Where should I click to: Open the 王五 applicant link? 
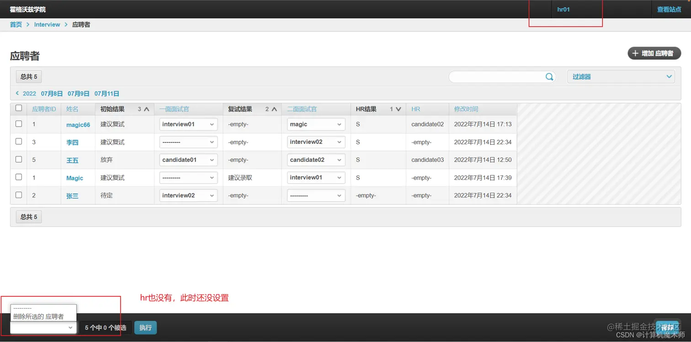(x=72, y=160)
